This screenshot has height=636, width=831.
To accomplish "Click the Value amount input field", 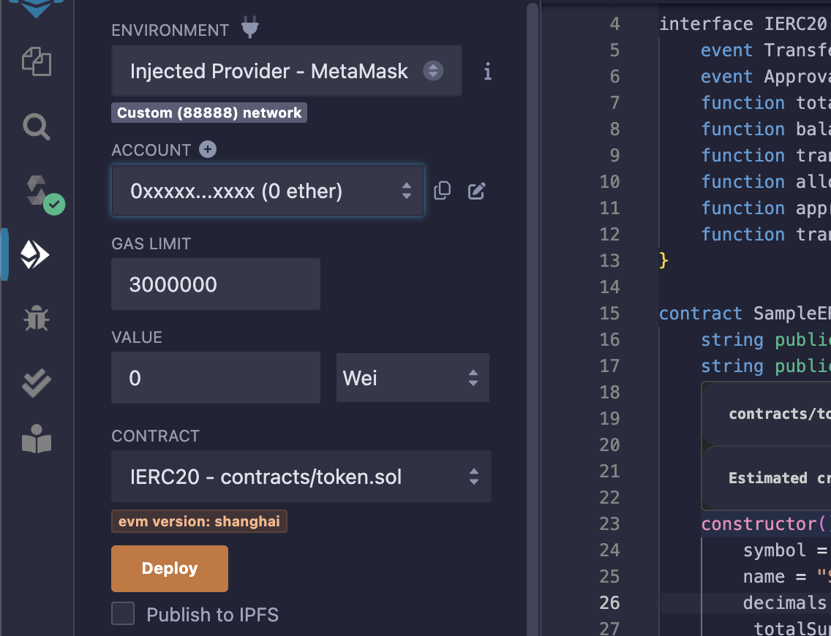I will (215, 378).
